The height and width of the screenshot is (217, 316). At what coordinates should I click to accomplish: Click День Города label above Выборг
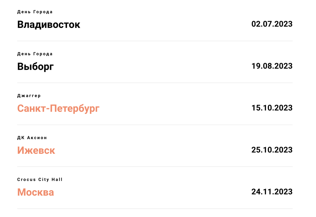click(35, 54)
